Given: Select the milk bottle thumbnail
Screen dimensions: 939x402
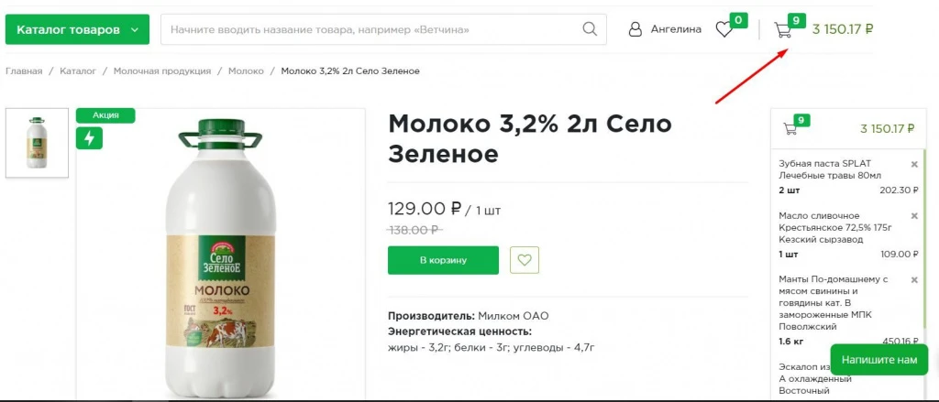Looking at the screenshot, I should click(x=37, y=143).
